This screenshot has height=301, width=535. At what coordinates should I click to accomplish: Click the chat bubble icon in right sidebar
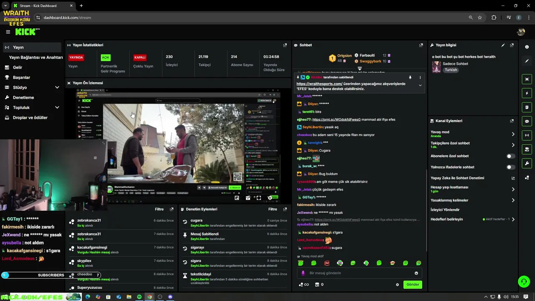[x=527, y=121]
